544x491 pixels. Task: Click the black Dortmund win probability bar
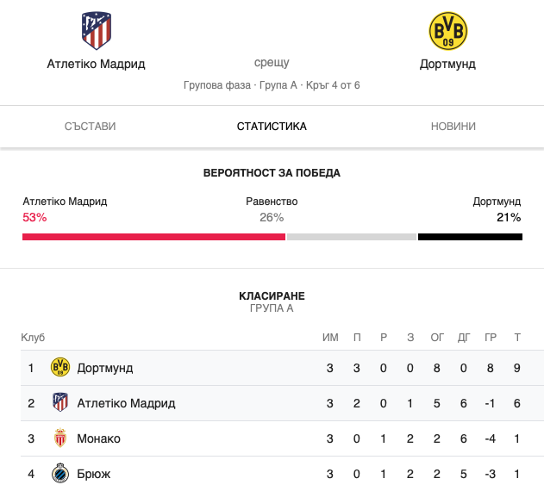(470, 237)
